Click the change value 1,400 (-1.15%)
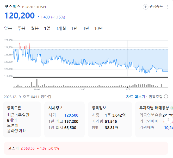 pyautogui.click(x=53, y=17)
